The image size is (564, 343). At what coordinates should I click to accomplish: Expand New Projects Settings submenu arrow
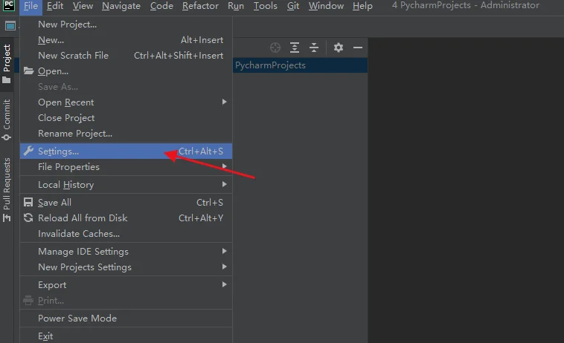point(224,267)
